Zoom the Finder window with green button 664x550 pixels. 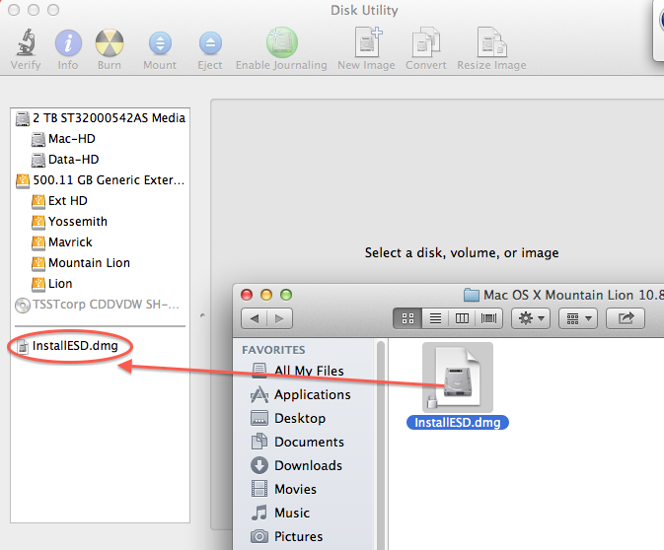286,295
